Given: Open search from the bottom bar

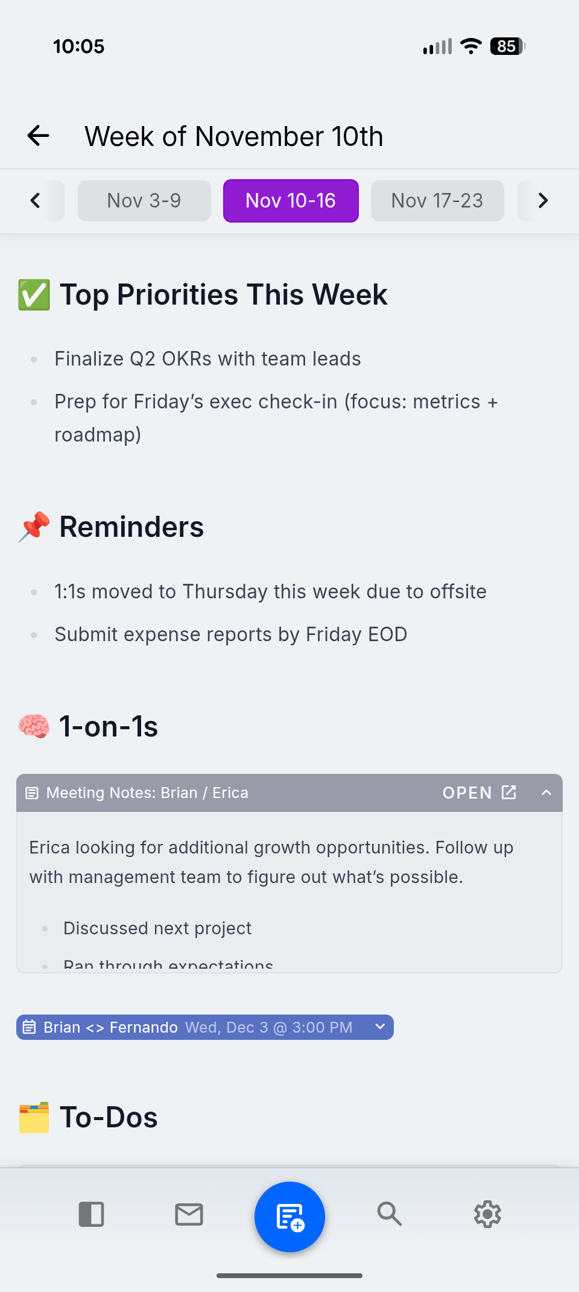Looking at the screenshot, I should point(390,1214).
